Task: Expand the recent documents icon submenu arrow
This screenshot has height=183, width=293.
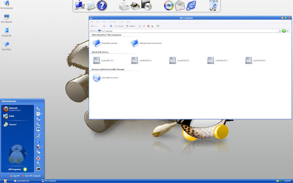Action: click(x=42, y=114)
